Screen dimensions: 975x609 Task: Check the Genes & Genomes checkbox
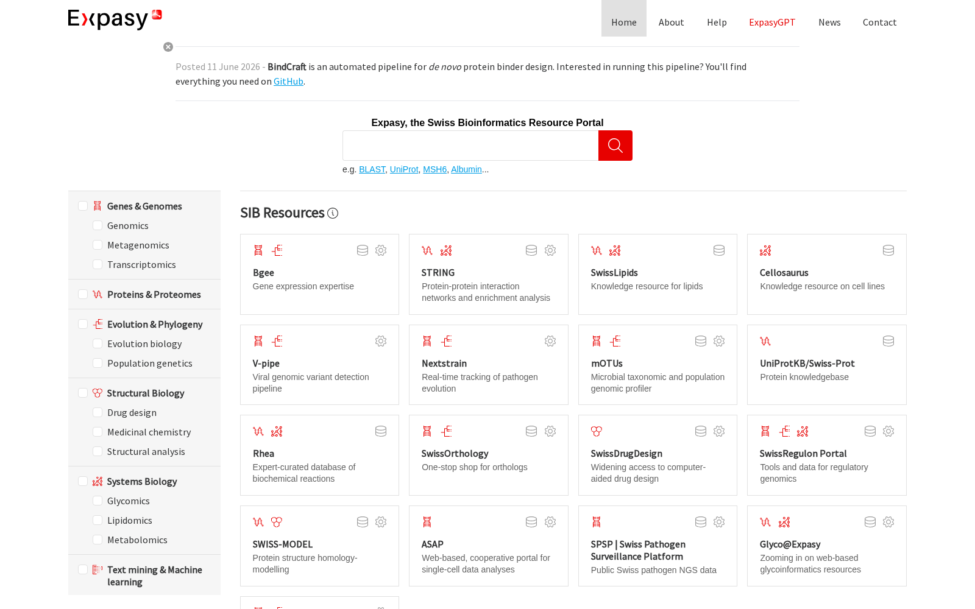coord(83,206)
